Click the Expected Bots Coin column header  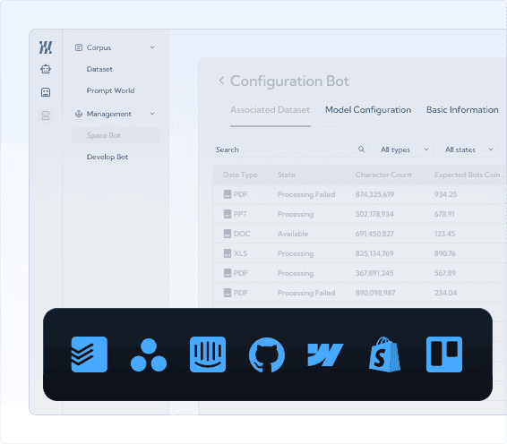(x=469, y=175)
